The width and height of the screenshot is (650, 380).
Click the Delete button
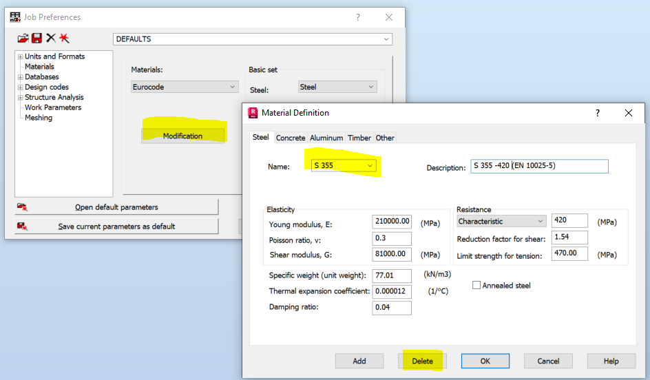422,361
